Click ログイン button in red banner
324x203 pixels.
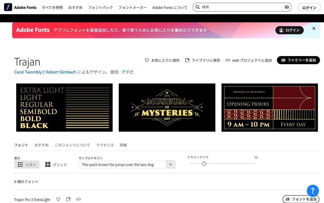click(289, 30)
